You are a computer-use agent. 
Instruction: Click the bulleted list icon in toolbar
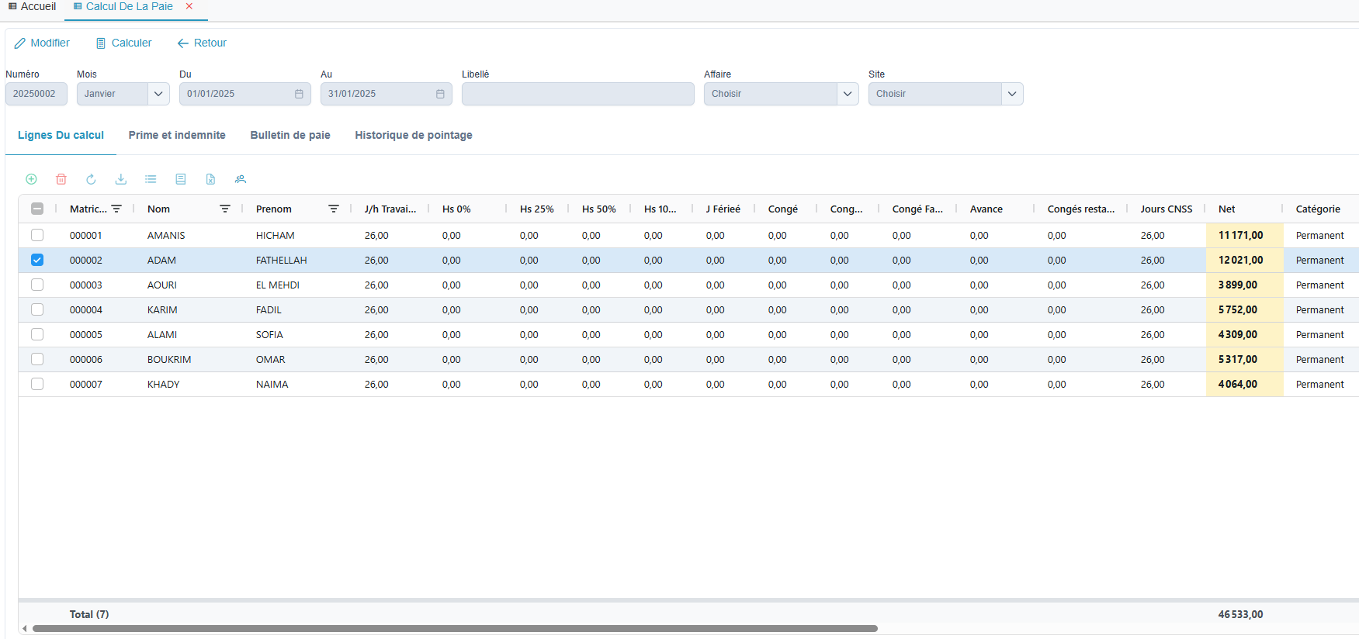coord(151,179)
